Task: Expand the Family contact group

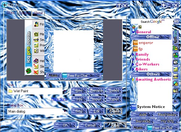Action: 133,54
